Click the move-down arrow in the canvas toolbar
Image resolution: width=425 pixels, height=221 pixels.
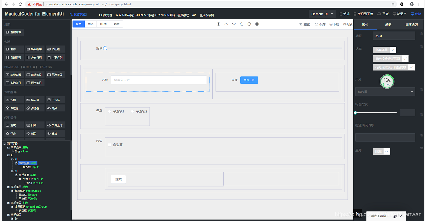234,24
